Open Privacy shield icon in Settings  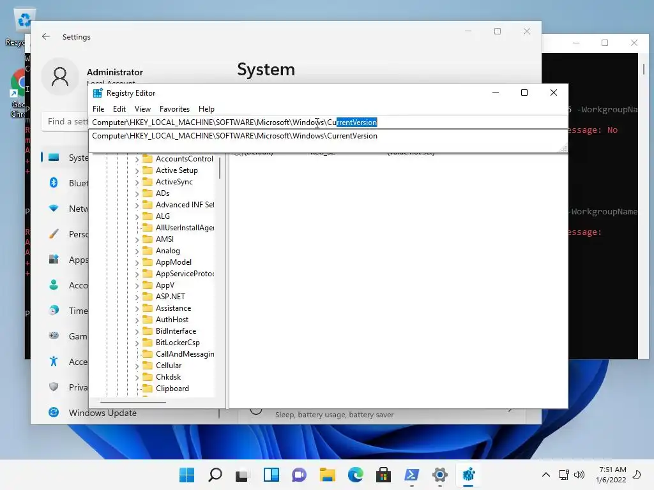tap(54, 387)
